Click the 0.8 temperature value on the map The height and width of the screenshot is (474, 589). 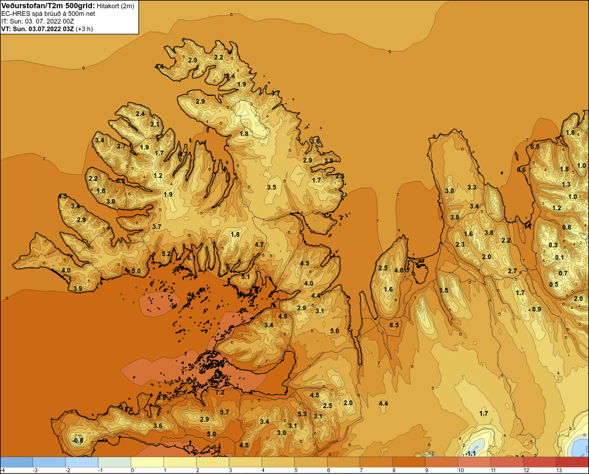(x=567, y=228)
